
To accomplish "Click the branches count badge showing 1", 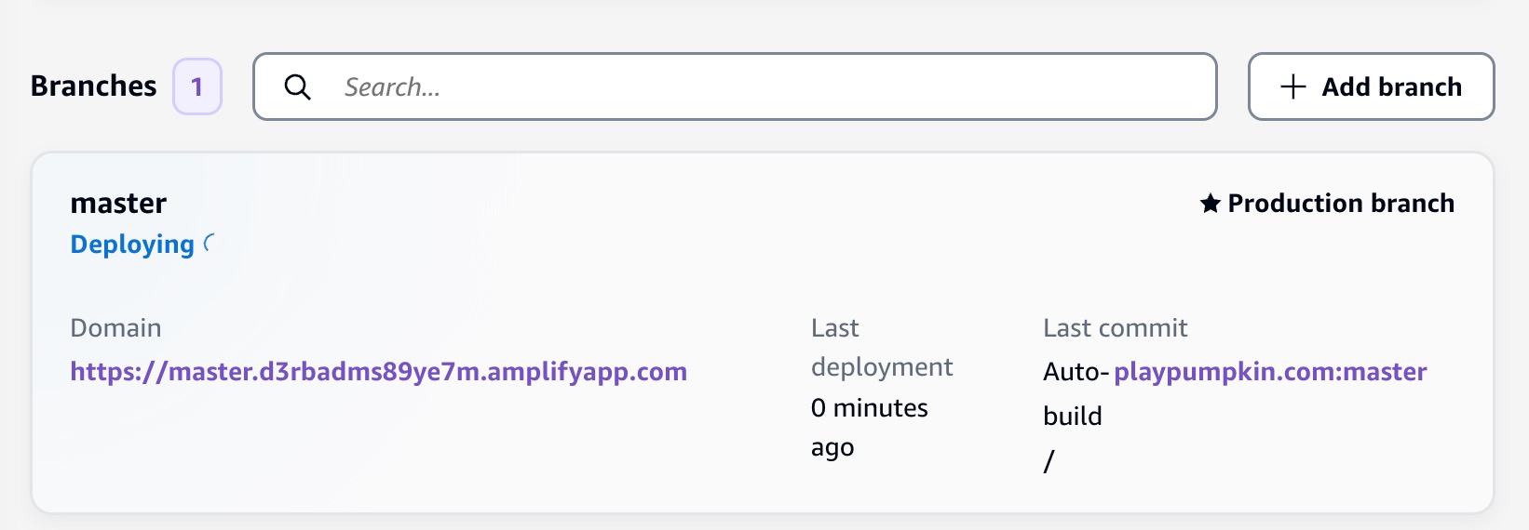I will point(197,86).
